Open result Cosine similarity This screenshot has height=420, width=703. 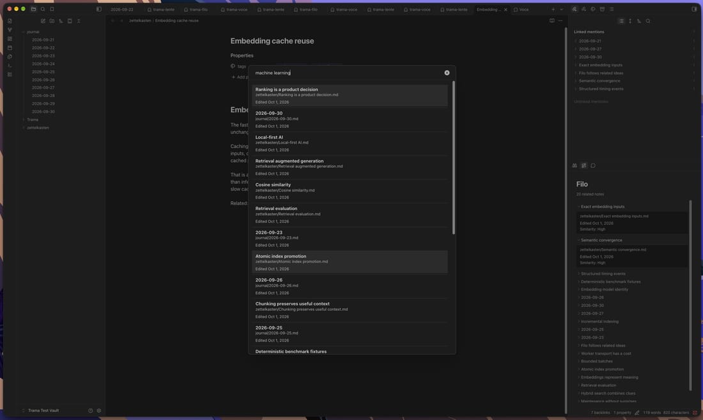(x=350, y=191)
